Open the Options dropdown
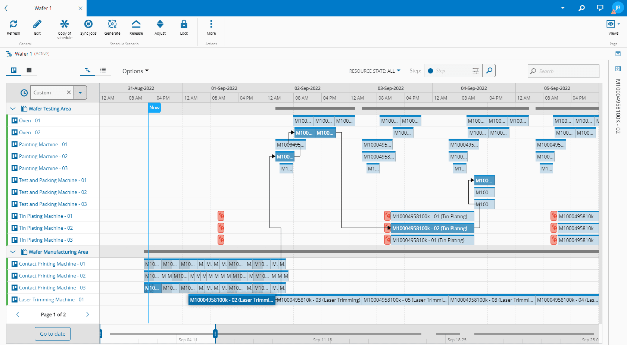Image resolution: width=627 pixels, height=345 pixels. (x=135, y=71)
